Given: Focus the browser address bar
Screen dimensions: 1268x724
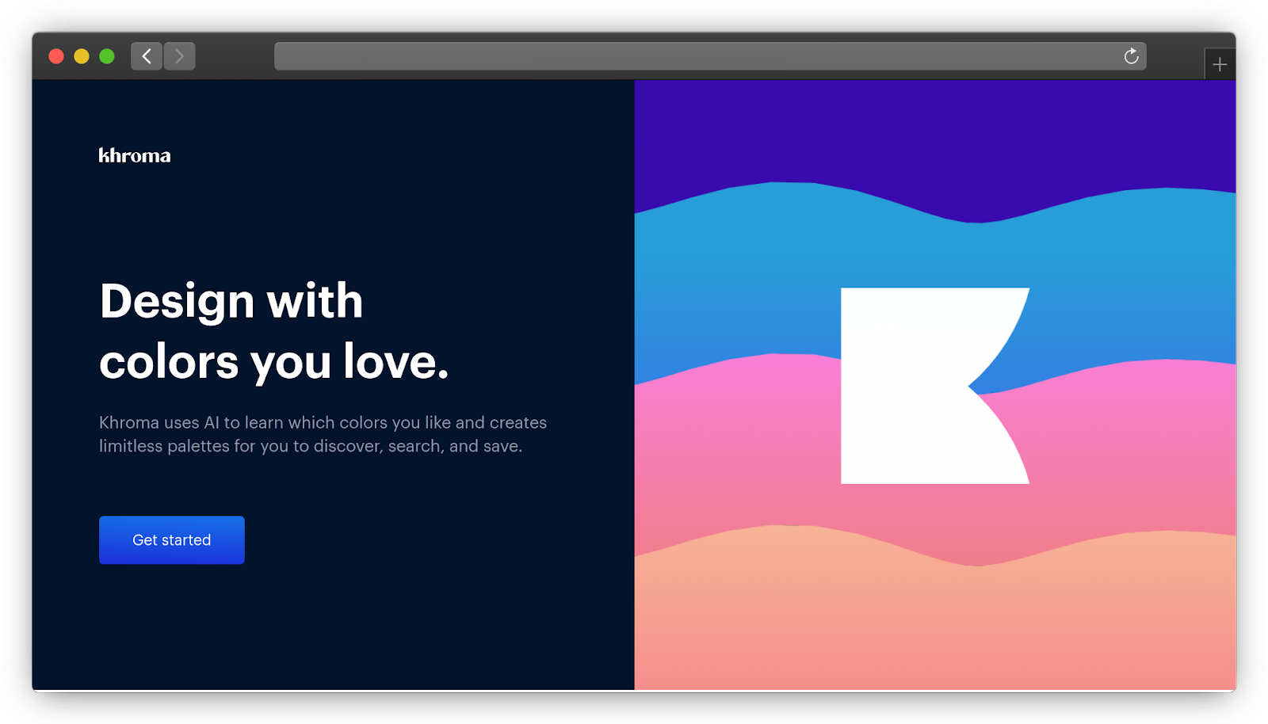Looking at the screenshot, I should tap(697, 56).
